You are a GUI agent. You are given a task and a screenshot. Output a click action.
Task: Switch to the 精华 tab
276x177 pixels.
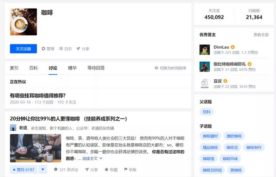[72, 68]
